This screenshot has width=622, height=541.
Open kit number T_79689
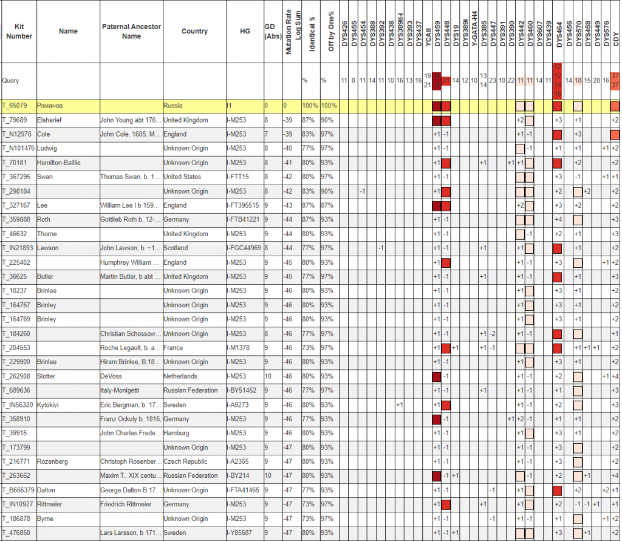point(16,120)
